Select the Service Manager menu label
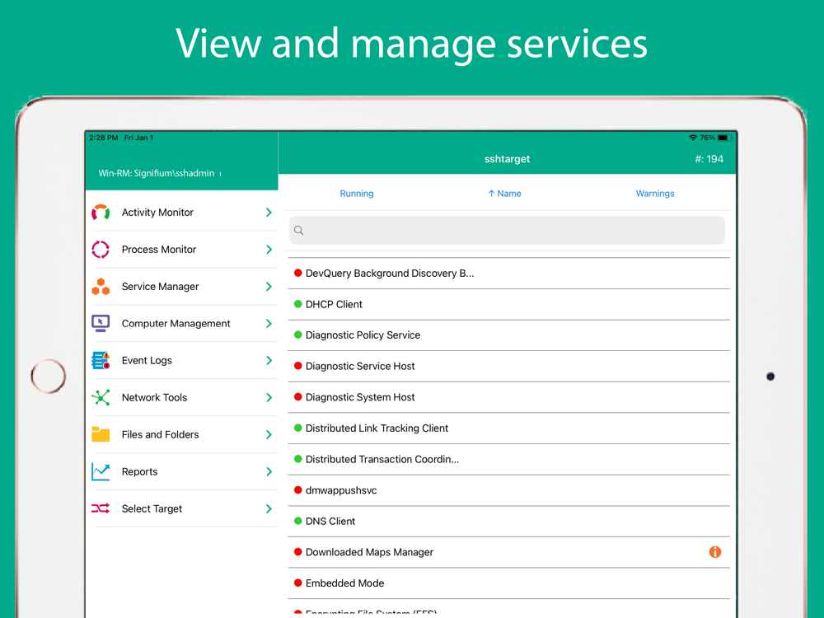Screen dimensions: 824x618 tap(161, 287)
